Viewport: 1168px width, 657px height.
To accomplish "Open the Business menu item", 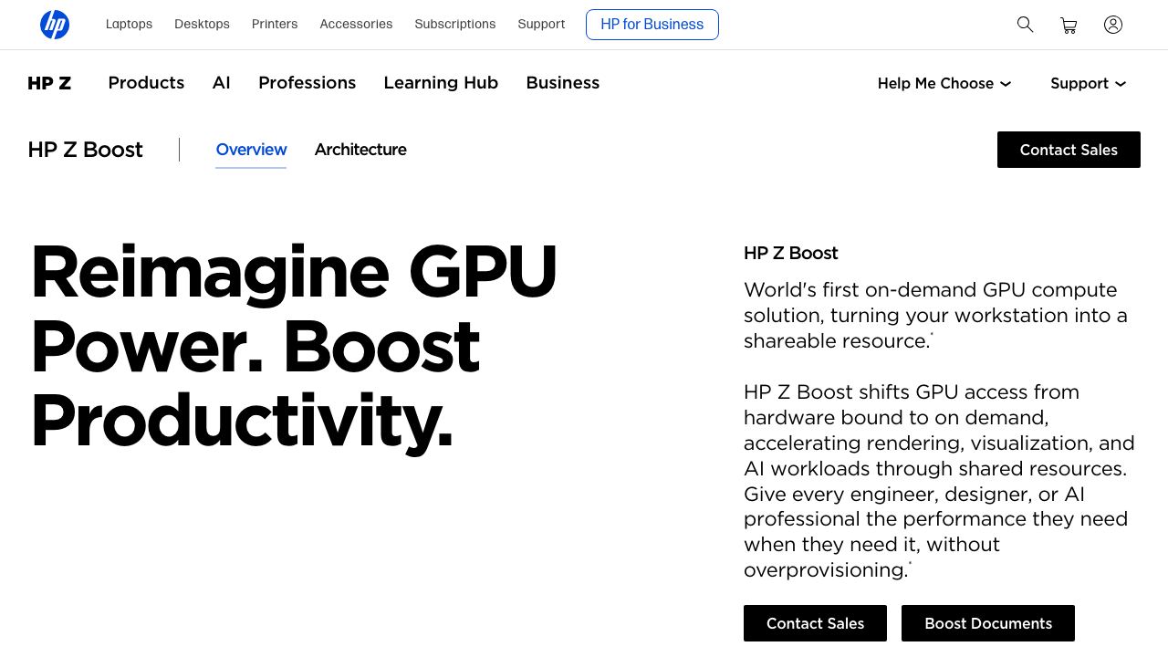I will [x=563, y=83].
